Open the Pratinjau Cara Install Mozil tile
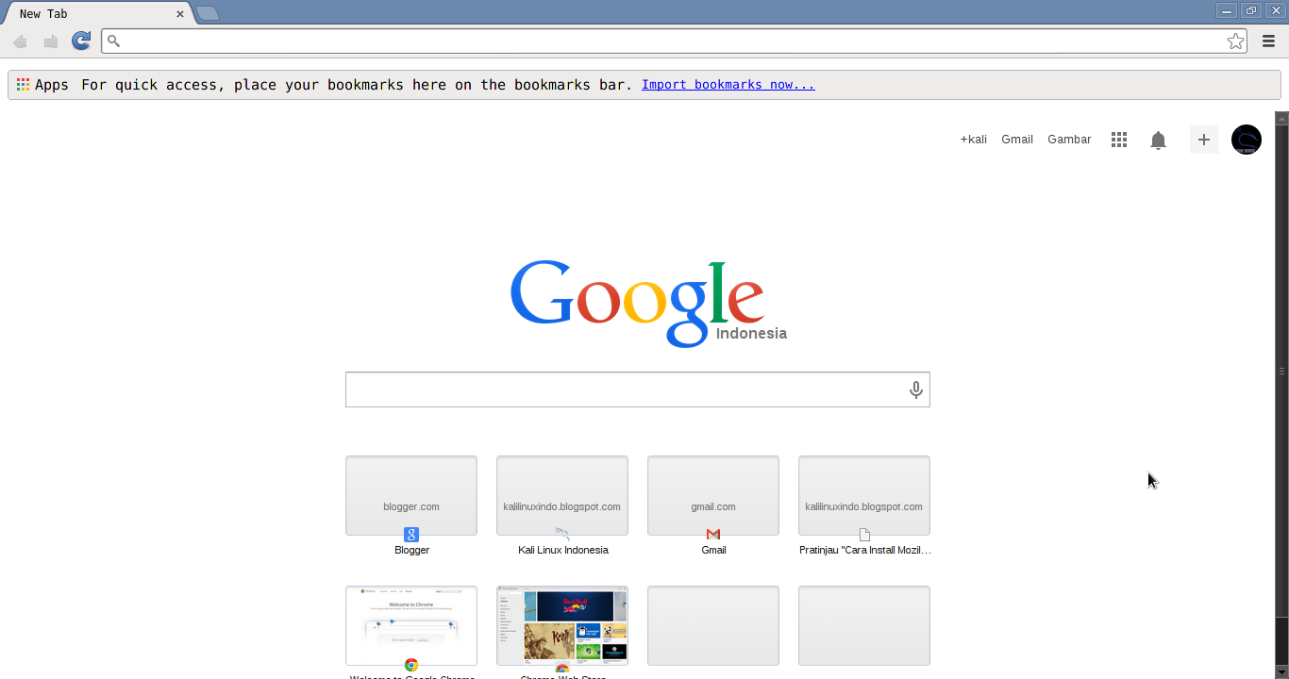The image size is (1289, 679). click(864, 495)
